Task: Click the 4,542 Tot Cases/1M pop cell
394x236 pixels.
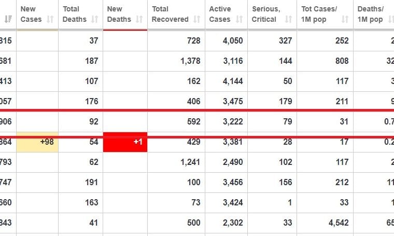Action: tap(325, 223)
